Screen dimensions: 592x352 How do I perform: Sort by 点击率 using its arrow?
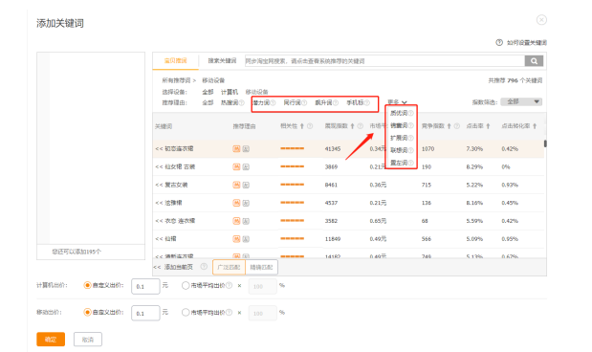point(488,126)
